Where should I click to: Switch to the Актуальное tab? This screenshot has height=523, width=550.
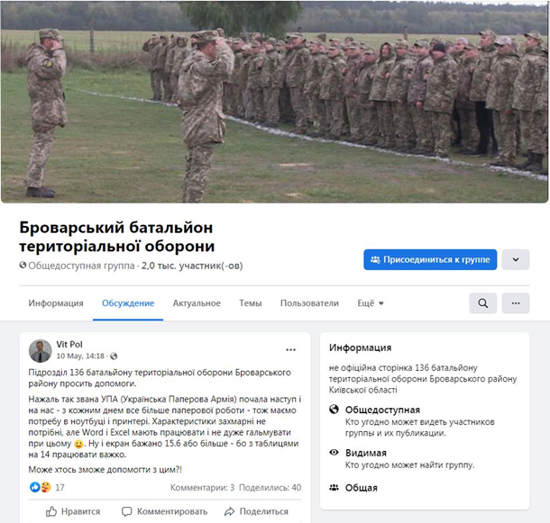[197, 303]
